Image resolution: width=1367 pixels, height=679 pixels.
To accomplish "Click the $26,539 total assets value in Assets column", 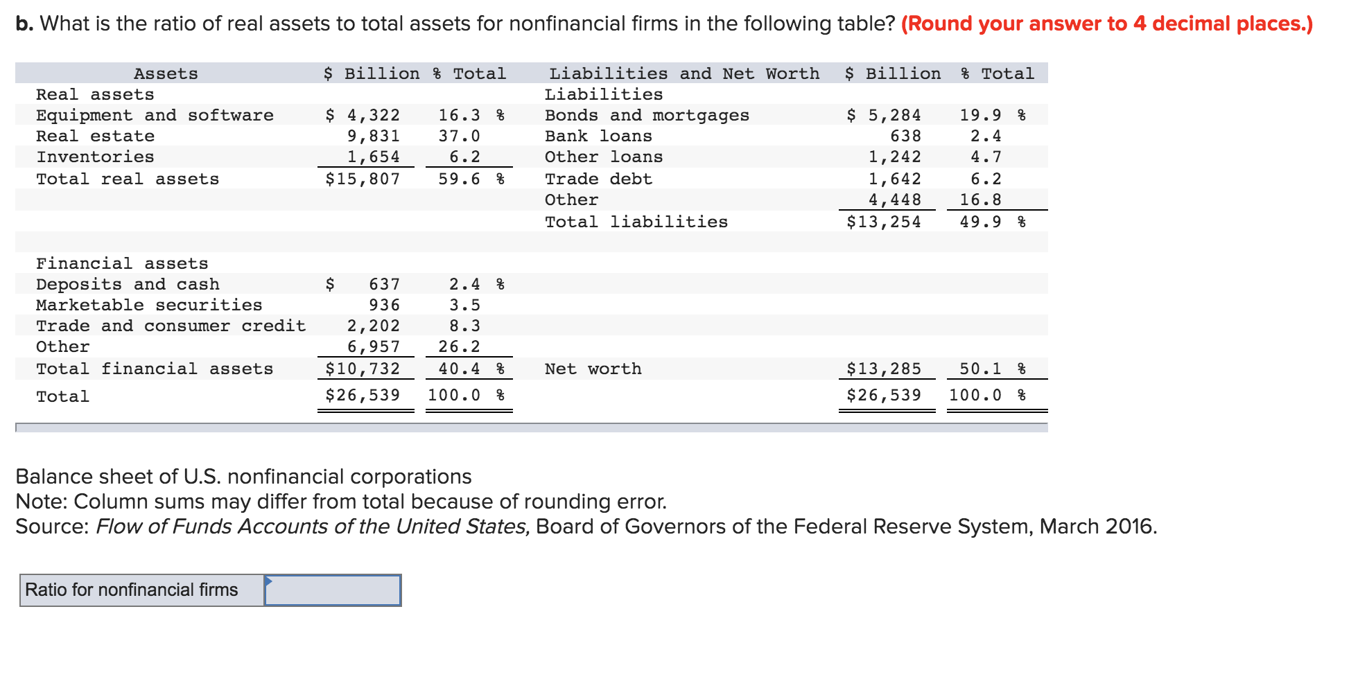I will point(363,395).
